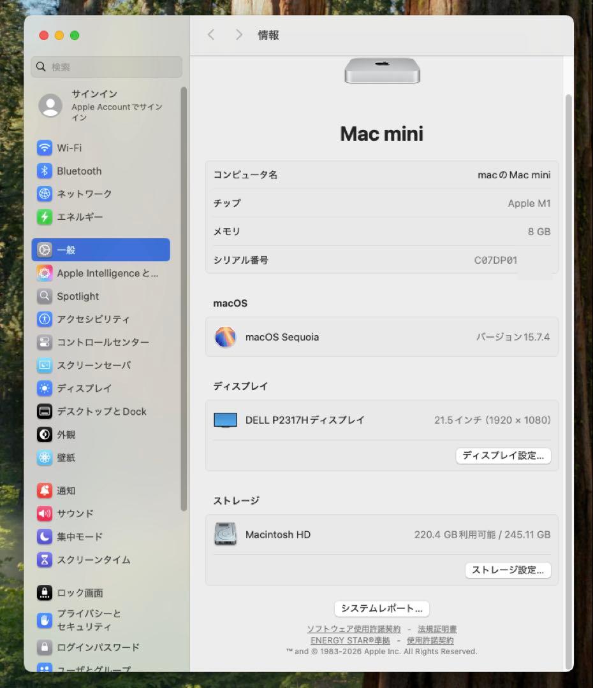Click '220.4 GB利用可能 / 245.11 GB' text
593x688 pixels.
coord(482,534)
